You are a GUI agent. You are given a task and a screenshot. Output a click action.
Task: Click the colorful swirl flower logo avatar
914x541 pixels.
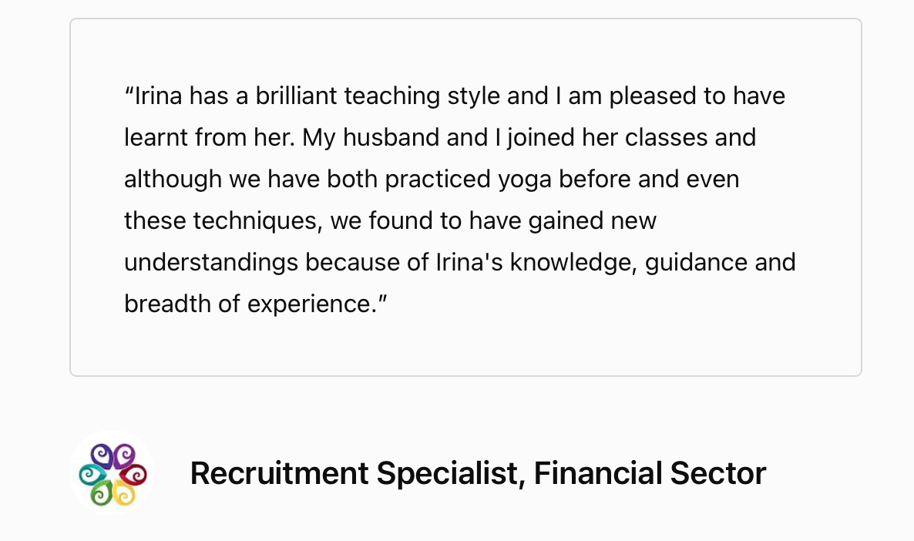[113, 472]
